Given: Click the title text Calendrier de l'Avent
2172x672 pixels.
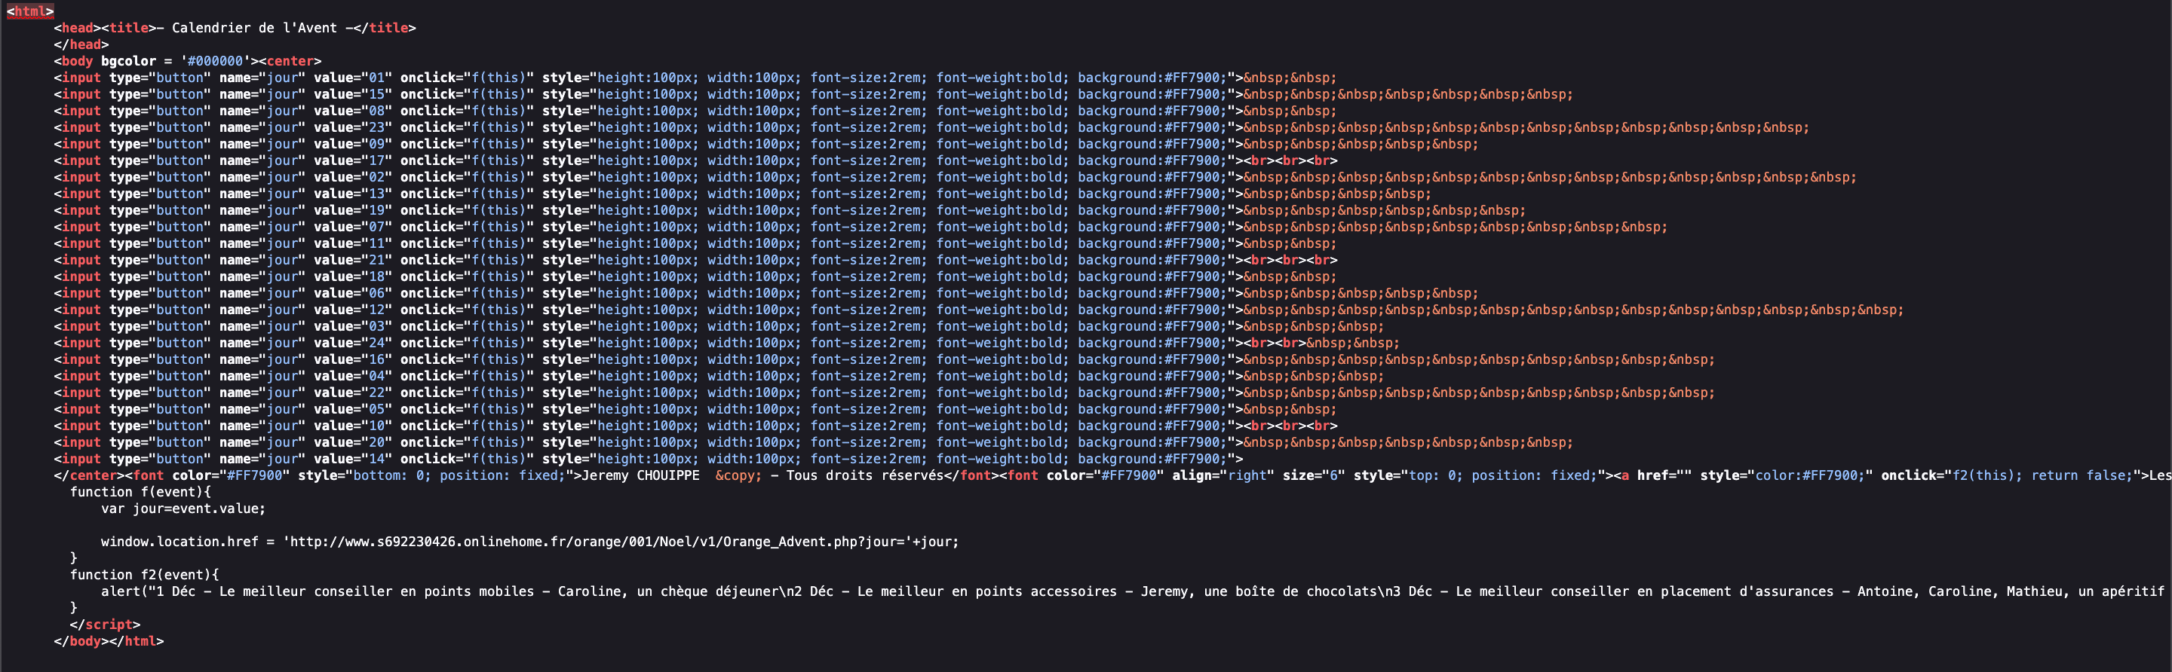Looking at the screenshot, I should coord(254,28).
